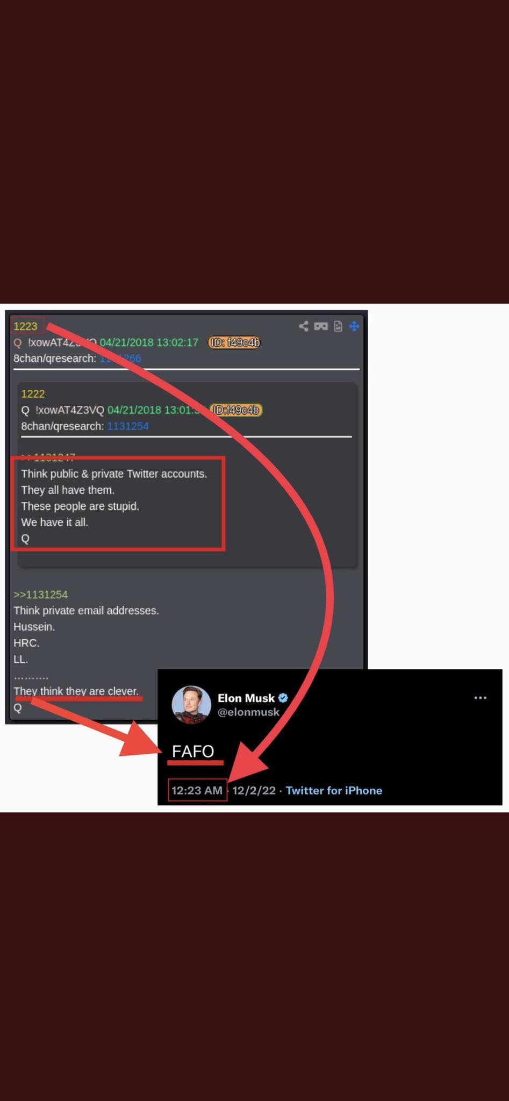Click the >>1131254 reply reference

[x=40, y=595]
